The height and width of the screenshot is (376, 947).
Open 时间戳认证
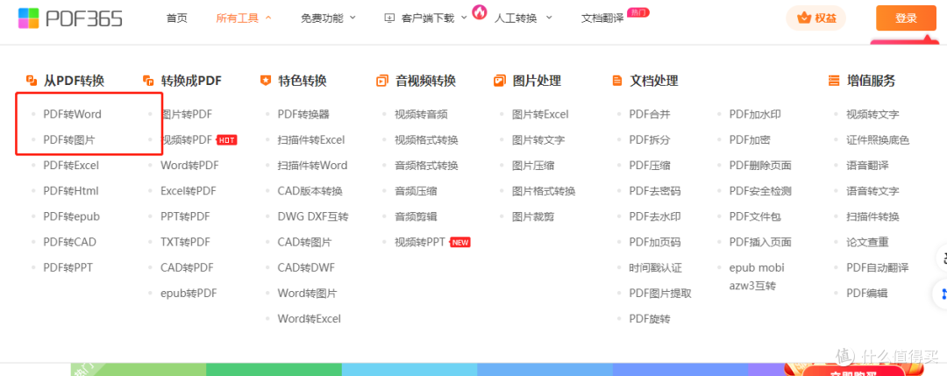pos(655,267)
